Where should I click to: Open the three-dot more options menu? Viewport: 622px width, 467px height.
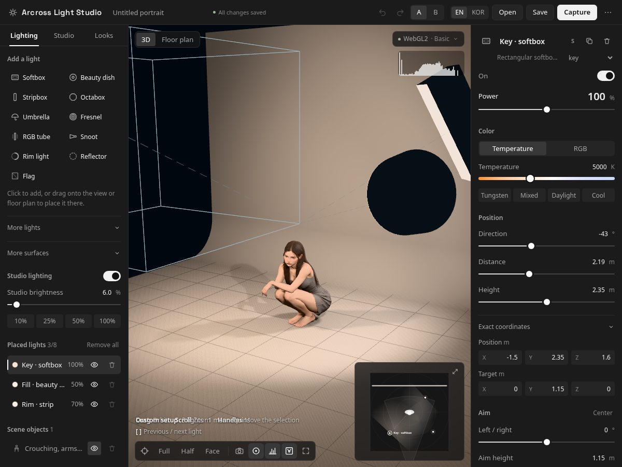pos(608,12)
